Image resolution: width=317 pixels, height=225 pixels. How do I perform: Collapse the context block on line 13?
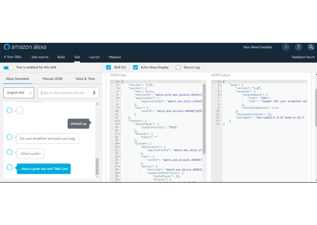[120, 121]
